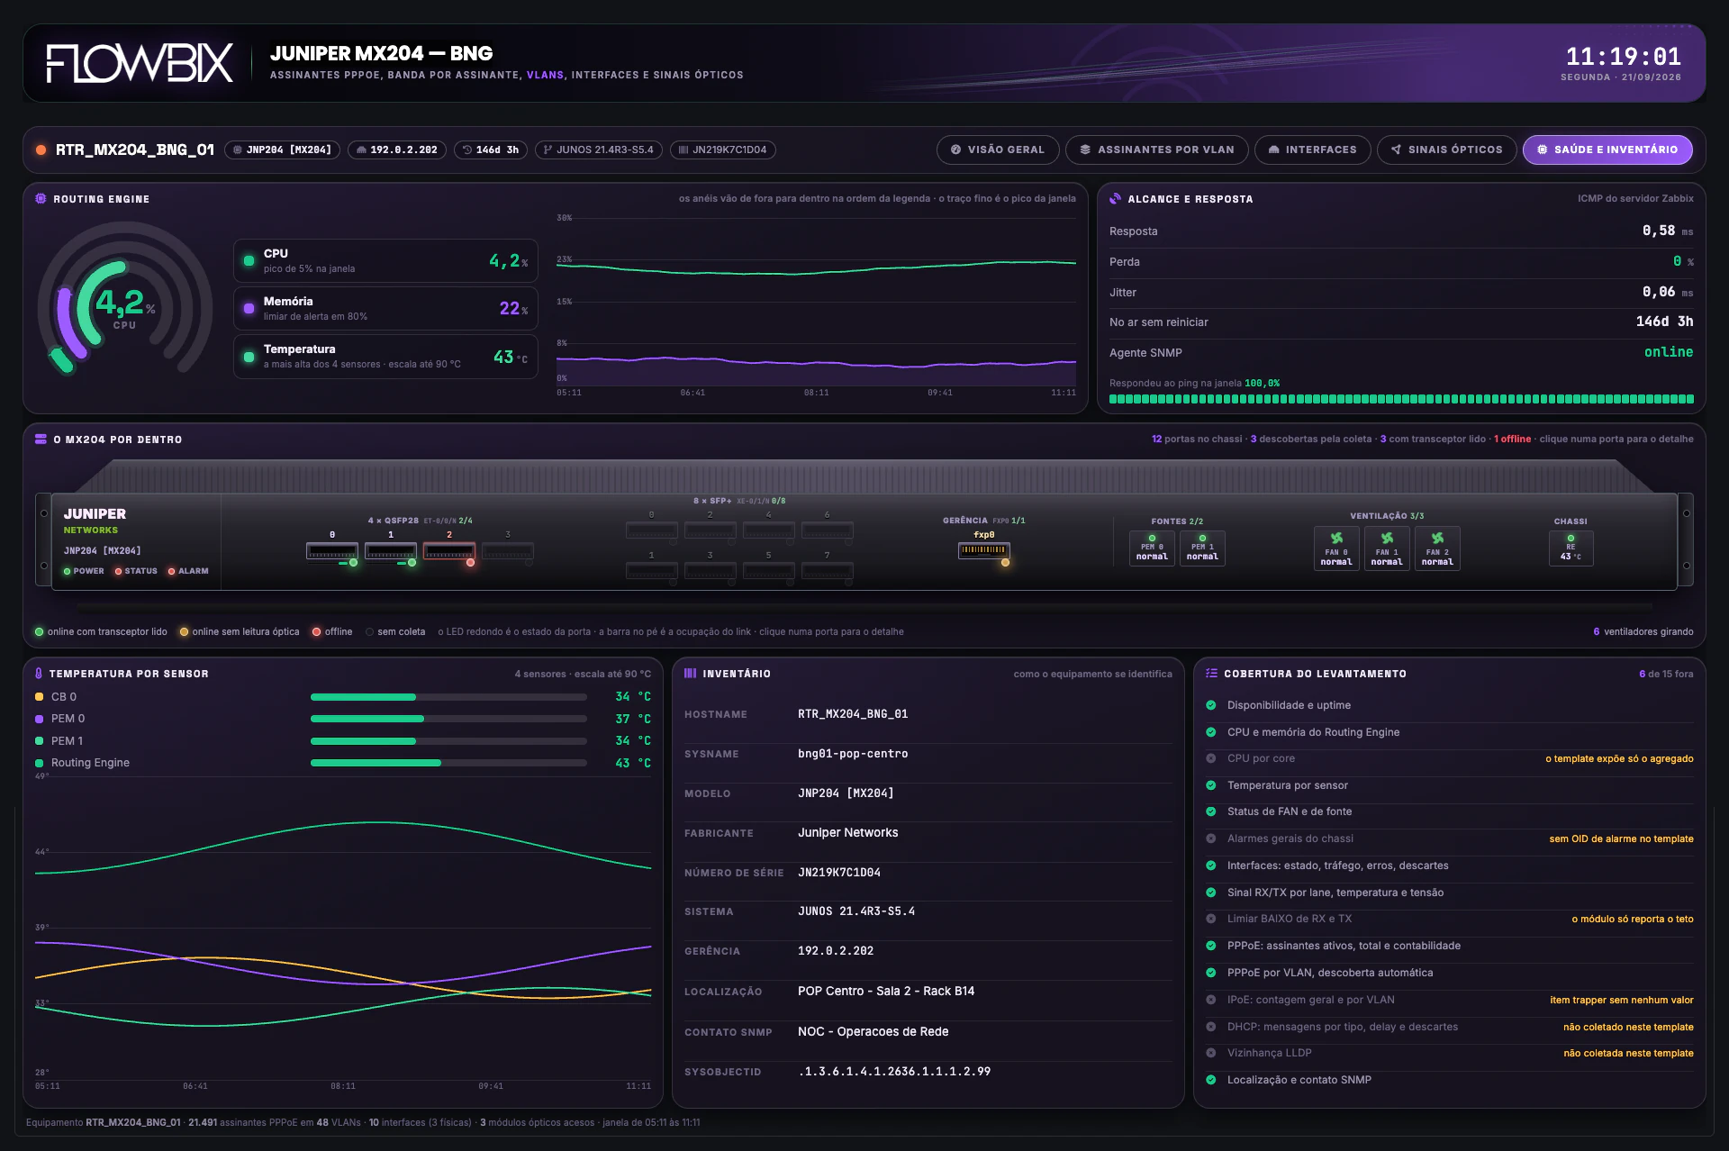Image resolution: width=1729 pixels, height=1151 pixels.
Task: Click check icon for Temperatura por sensor coverage row
Action: [1211, 785]
